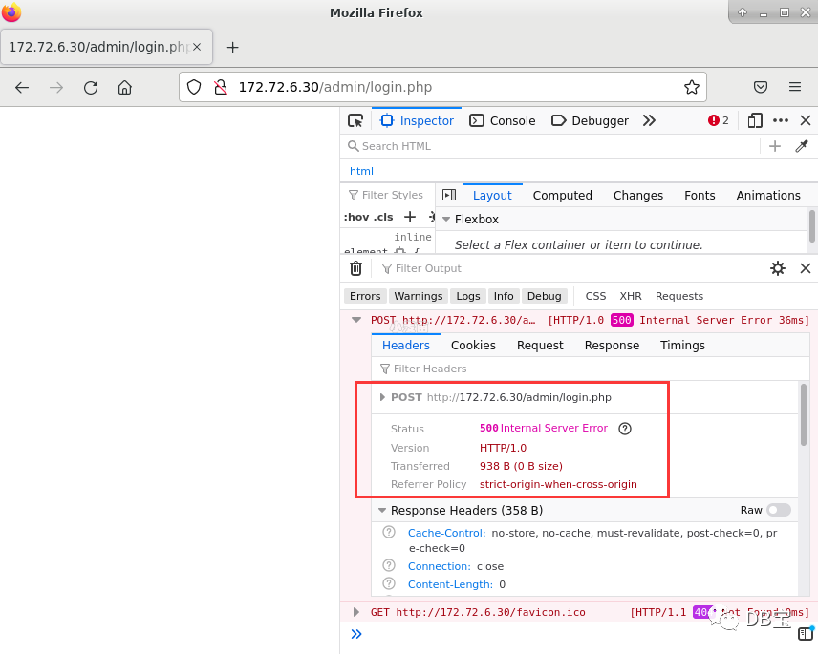The image size is (818, 654).
Task: Toggle the Logs filter
Action: point(468,296)
